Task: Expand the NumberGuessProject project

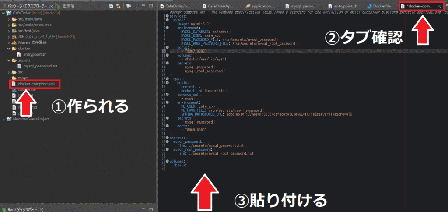Action: [4, 119]
